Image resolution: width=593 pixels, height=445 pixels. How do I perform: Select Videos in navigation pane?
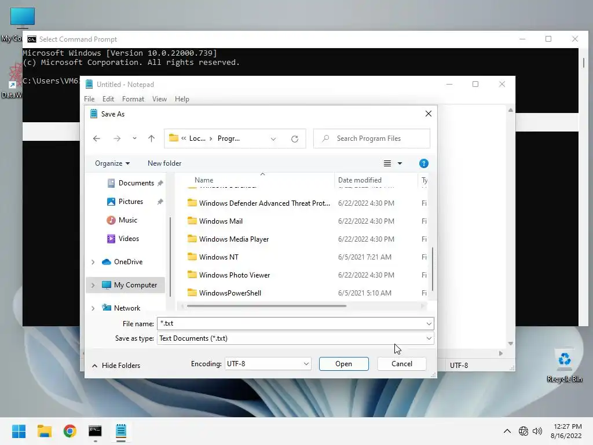(129, 239)
